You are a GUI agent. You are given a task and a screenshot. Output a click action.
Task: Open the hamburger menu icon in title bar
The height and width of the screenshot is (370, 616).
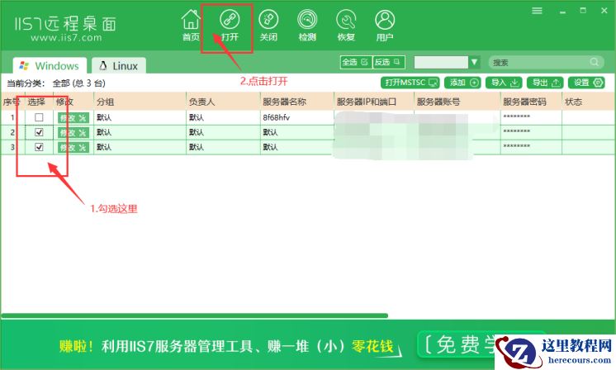[537, 11]
